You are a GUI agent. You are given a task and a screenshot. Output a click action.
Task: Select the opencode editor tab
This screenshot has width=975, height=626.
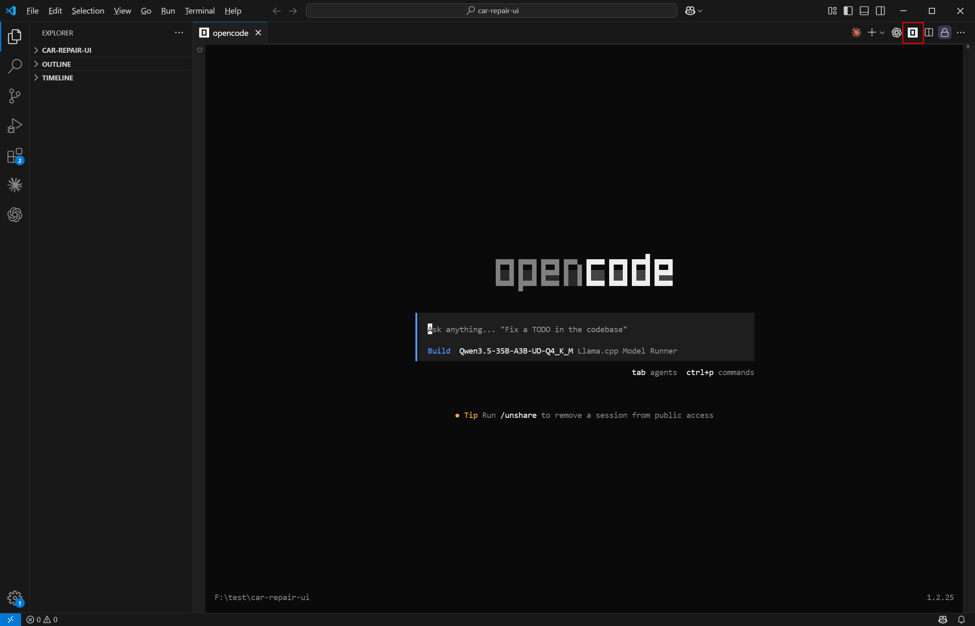coord(230,33)
